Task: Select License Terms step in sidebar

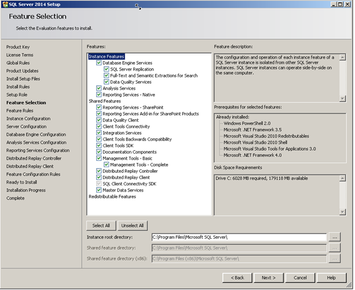Action: pos(20,55)
